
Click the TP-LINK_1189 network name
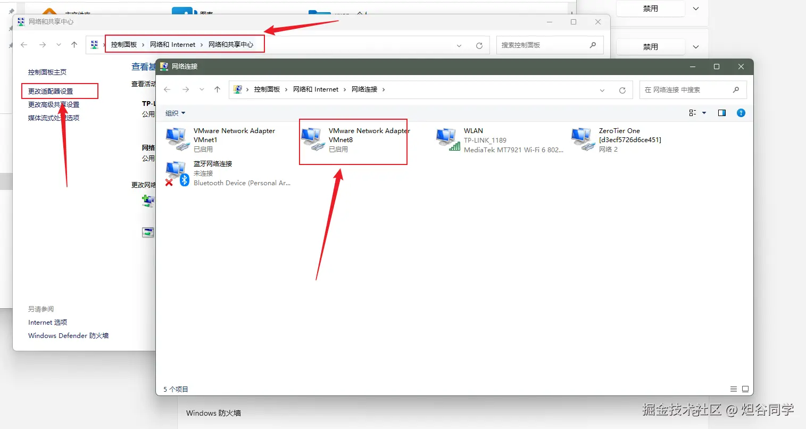(x=485, y=140)
